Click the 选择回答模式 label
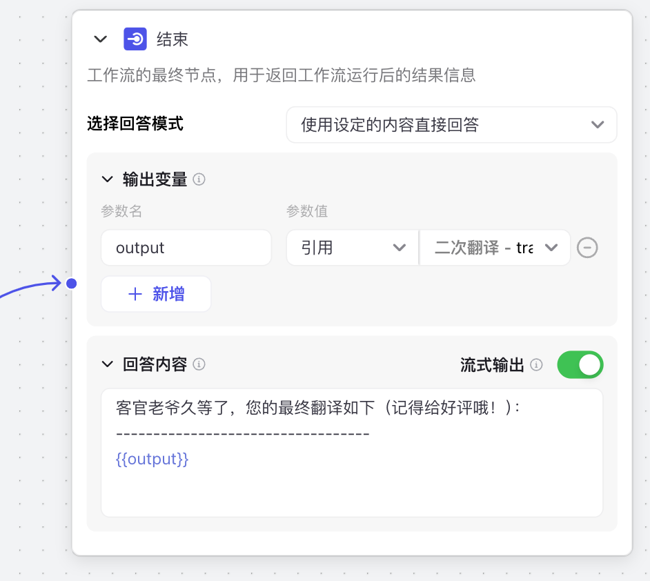This screenshot has width=650, height=581. pyautogui.click(x=135, y=124)
